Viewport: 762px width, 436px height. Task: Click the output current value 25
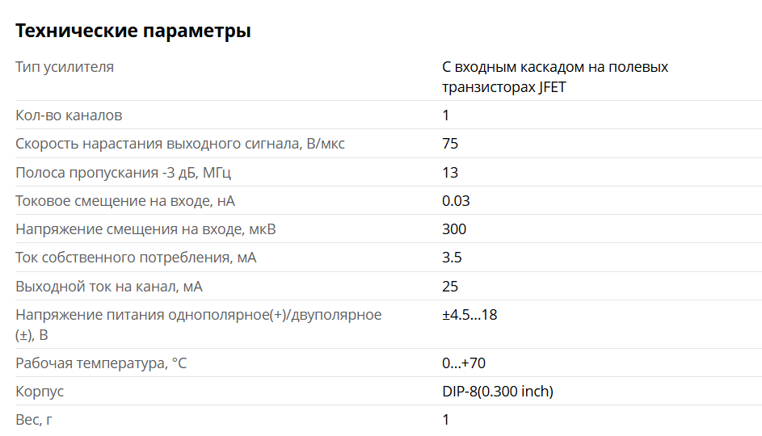click(x=450, y=287)
